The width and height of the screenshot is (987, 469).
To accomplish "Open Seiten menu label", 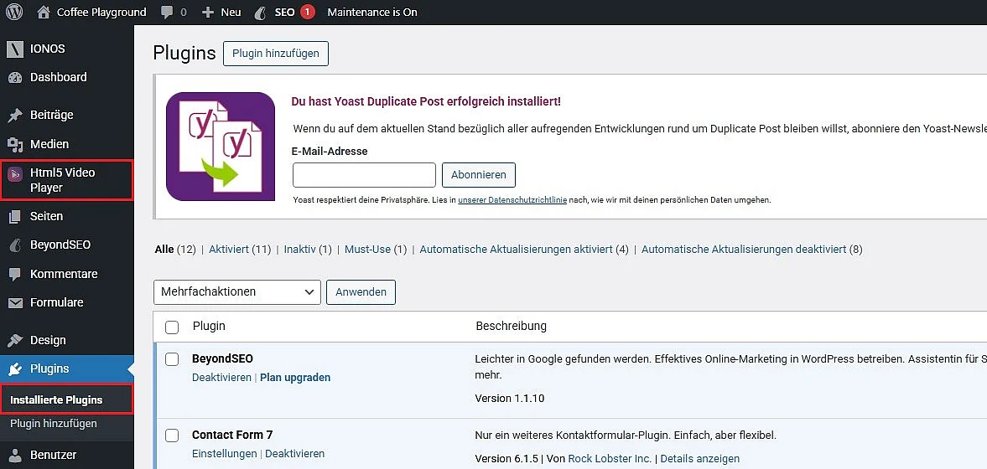I will coord(47,215).
